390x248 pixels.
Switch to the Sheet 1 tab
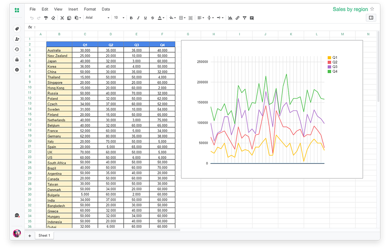(x=44, y=235)
